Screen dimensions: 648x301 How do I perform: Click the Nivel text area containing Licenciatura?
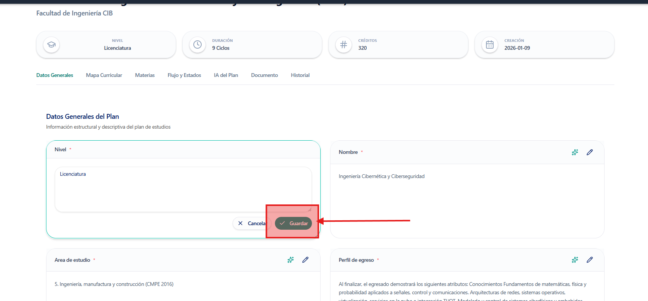tap(183, 189)
